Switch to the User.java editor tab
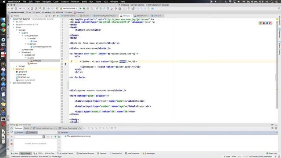This screenshot has height=158, width=281. point(157,16)
